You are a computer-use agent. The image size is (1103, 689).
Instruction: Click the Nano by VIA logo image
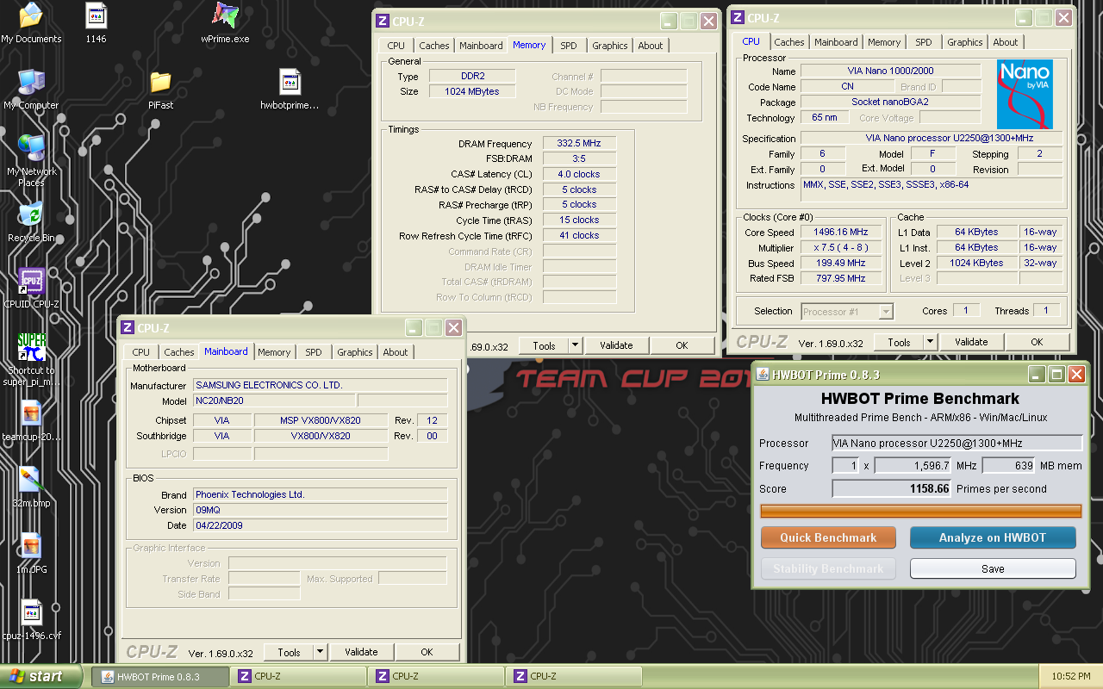tap(1025, 95)
